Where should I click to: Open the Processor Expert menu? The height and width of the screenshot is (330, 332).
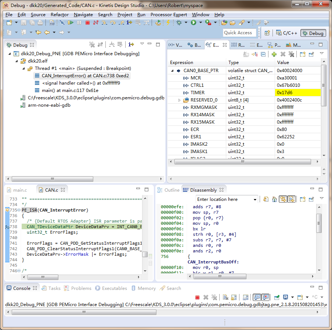coord(169,15)
